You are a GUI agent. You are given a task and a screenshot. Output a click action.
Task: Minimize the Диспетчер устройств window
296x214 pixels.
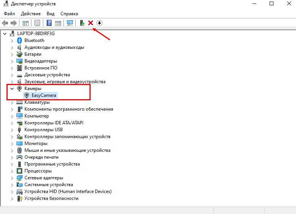pyautogui.click(x=254, y=3)
